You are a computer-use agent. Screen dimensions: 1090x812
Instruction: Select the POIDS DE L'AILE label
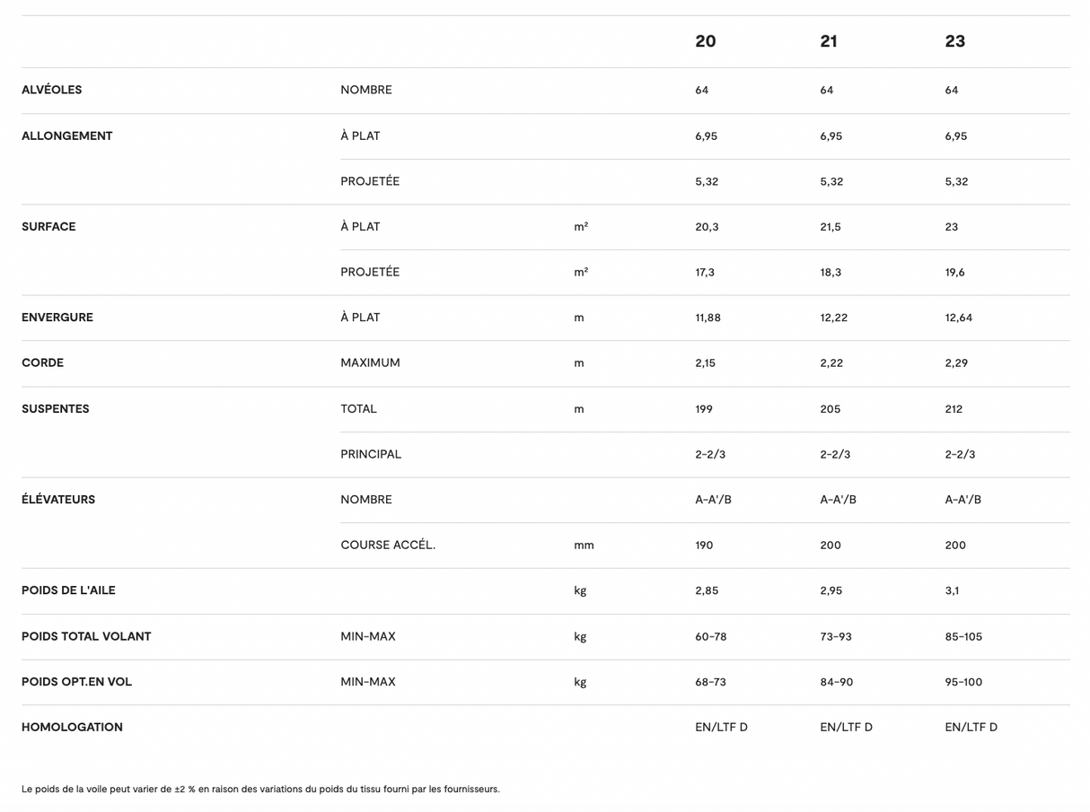pos(68,590)
